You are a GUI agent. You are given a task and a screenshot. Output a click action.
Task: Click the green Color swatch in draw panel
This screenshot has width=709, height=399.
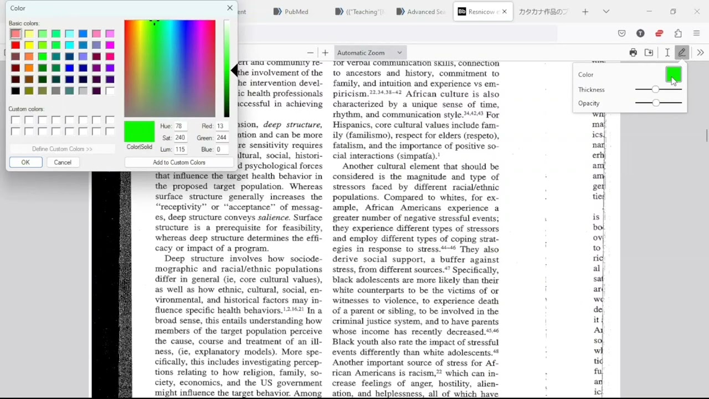coord(674,74)
